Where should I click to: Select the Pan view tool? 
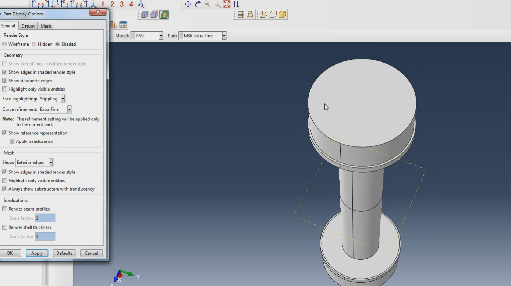(188, 4)
